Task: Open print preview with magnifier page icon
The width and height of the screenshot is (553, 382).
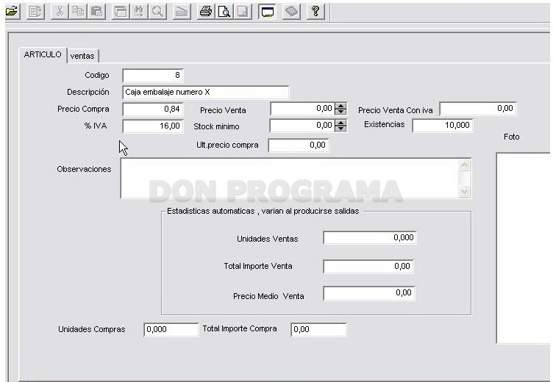Action: (224, 12)
